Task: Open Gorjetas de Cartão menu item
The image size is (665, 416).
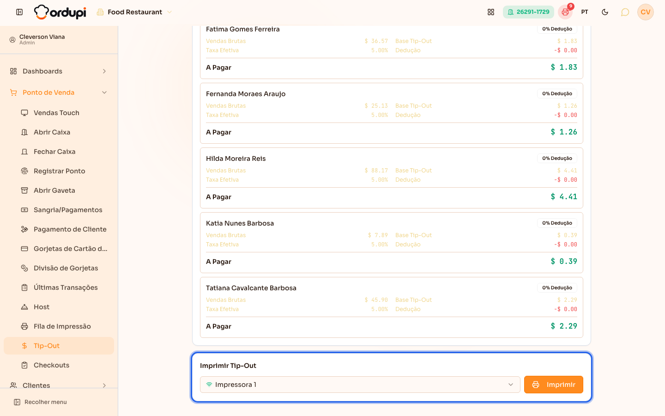Action: coord(59,249)
